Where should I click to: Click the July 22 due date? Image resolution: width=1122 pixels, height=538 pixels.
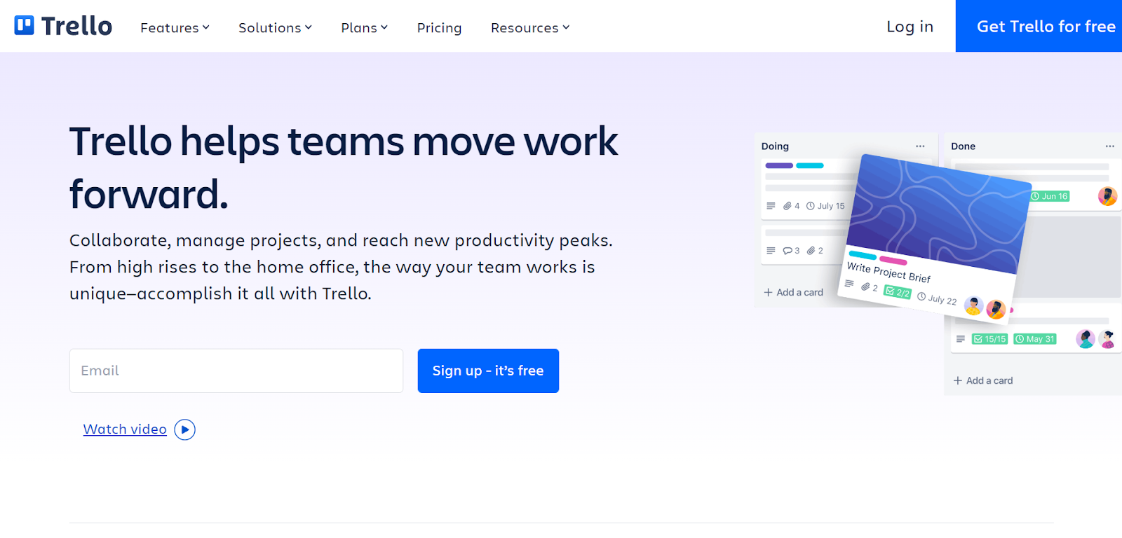pyautogui.click(x=937, y=298)
